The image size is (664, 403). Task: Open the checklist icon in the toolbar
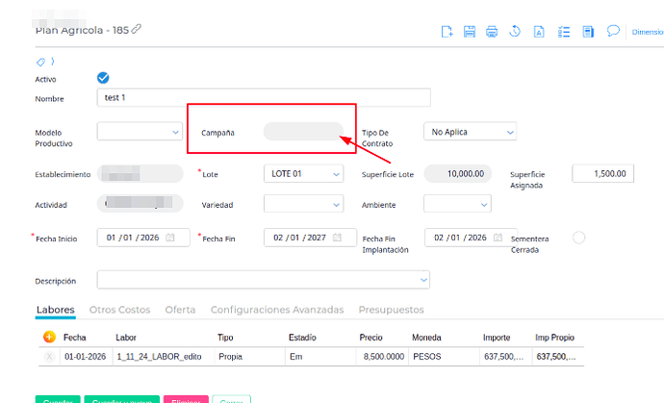564,32
